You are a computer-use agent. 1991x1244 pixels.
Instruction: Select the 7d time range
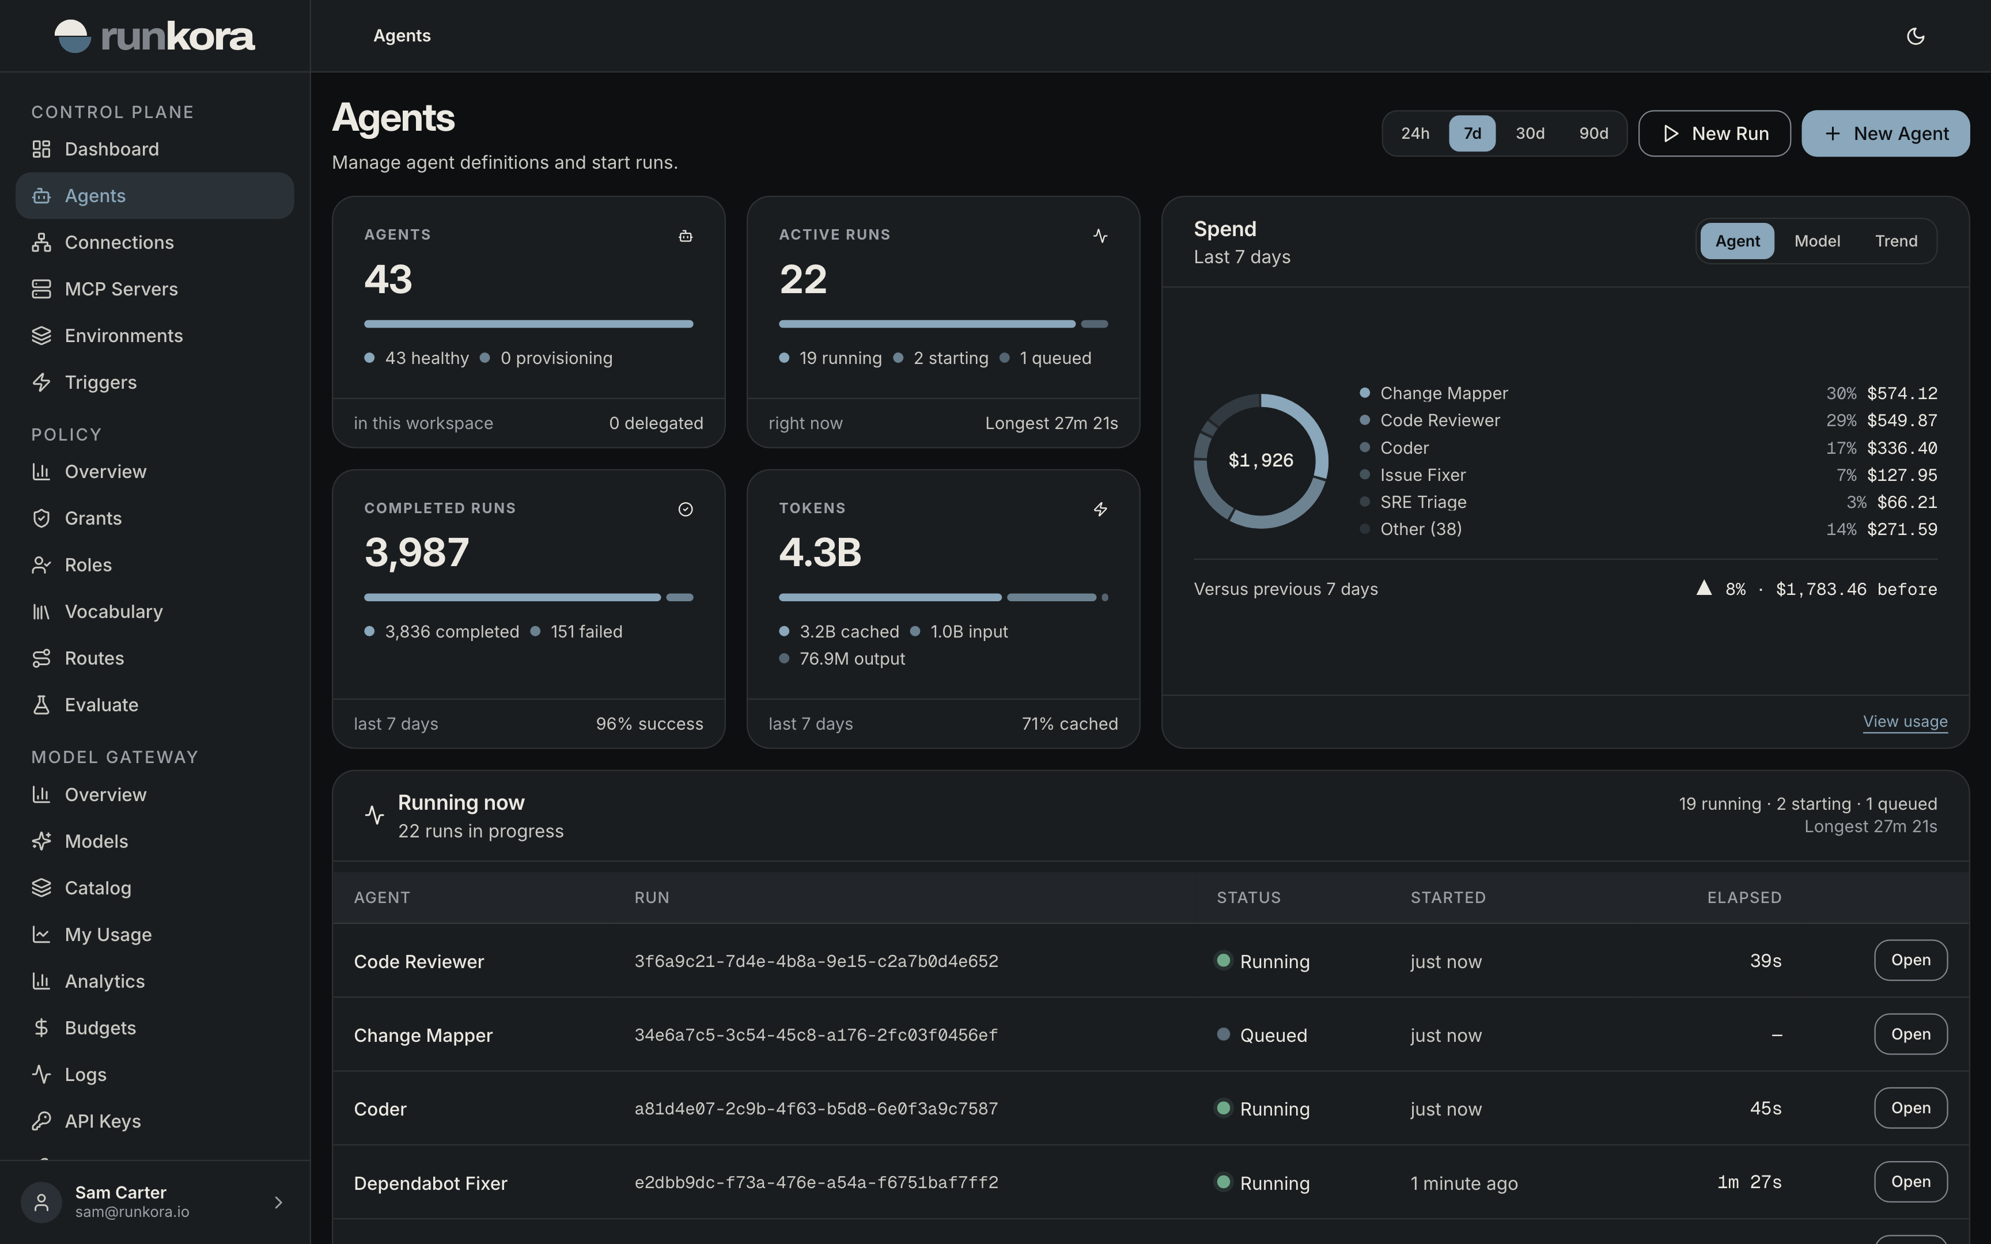1472,133
